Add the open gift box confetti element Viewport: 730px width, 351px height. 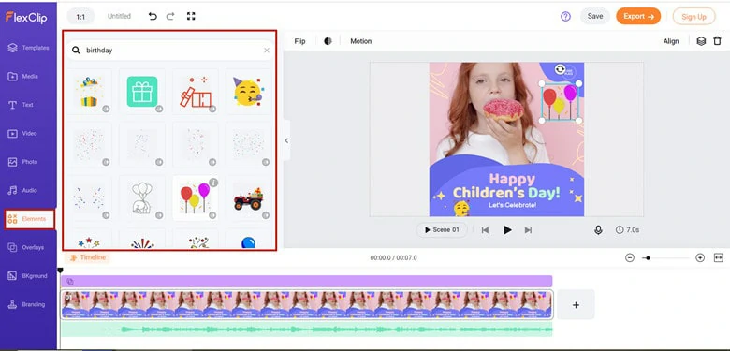pos(89,92)
